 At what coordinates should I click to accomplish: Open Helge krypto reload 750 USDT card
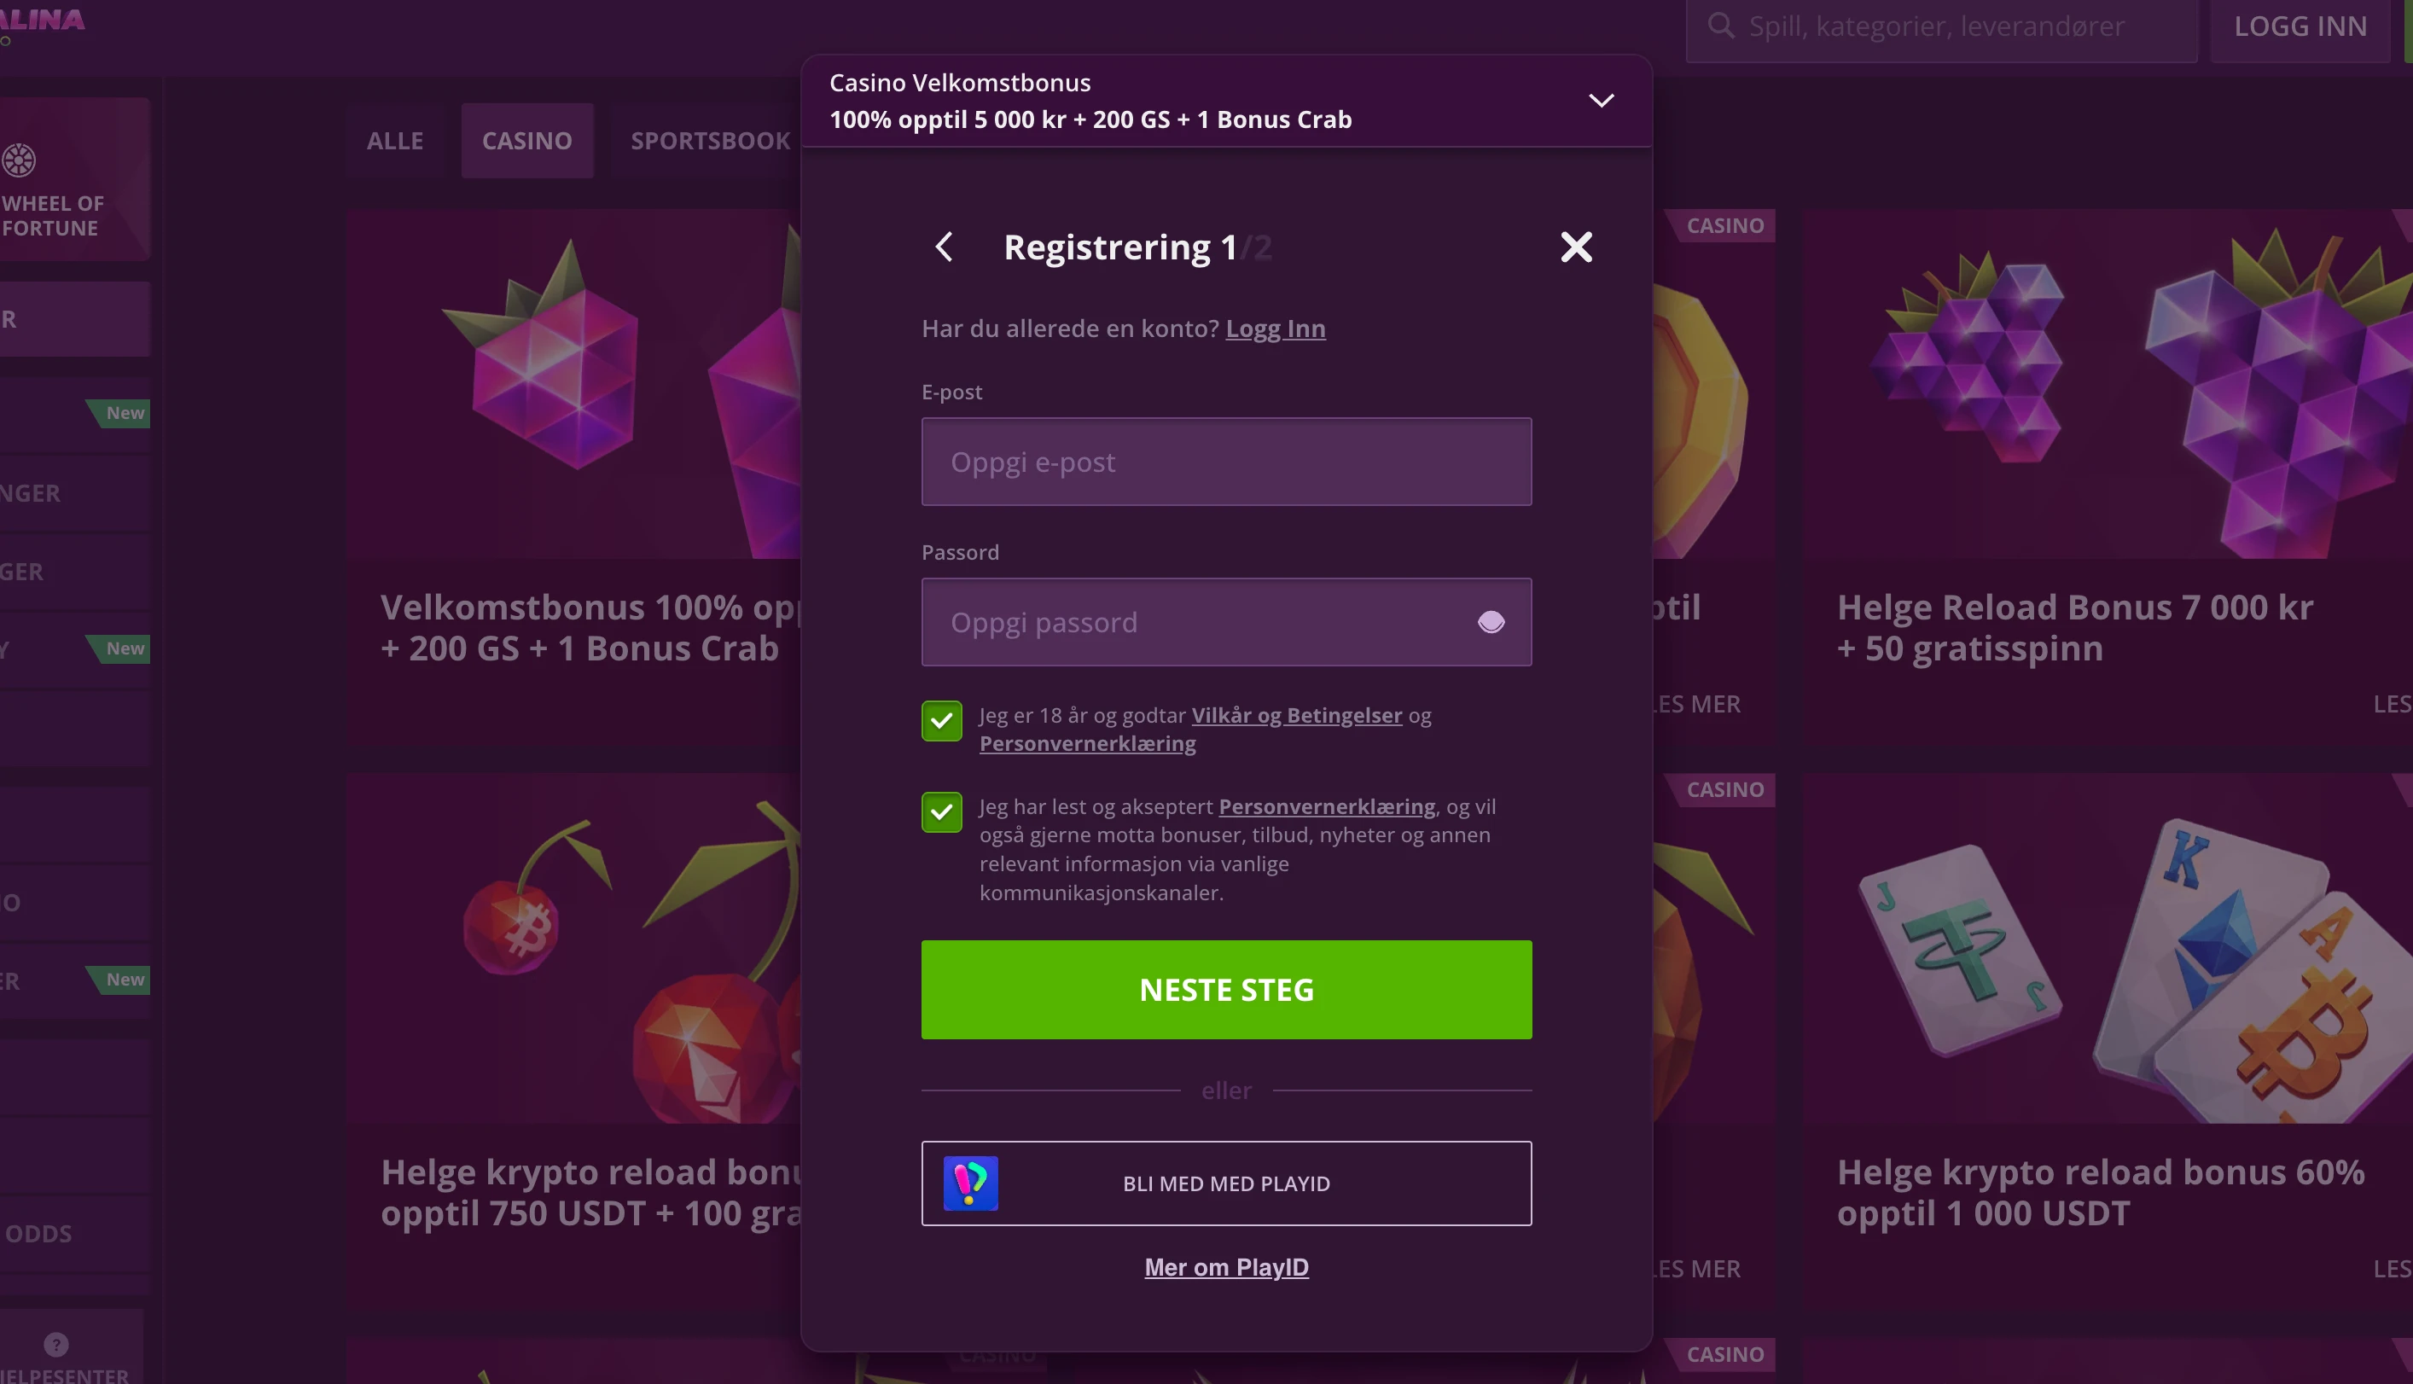point(573,1041)
